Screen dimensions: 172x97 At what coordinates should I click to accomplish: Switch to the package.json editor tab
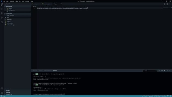click(47, 4)
